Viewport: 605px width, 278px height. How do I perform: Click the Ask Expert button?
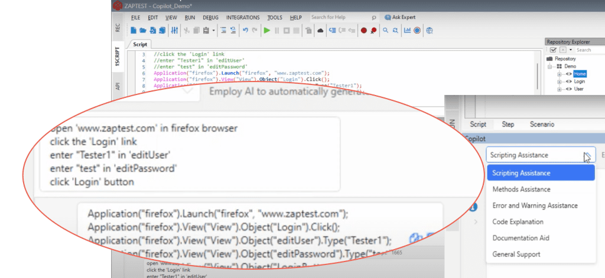click(x=400, y=17)
